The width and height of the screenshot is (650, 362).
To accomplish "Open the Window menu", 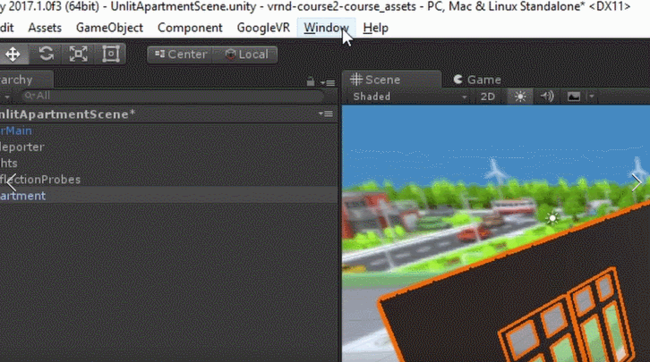I will pyautogui.click(x=325, y=28).
